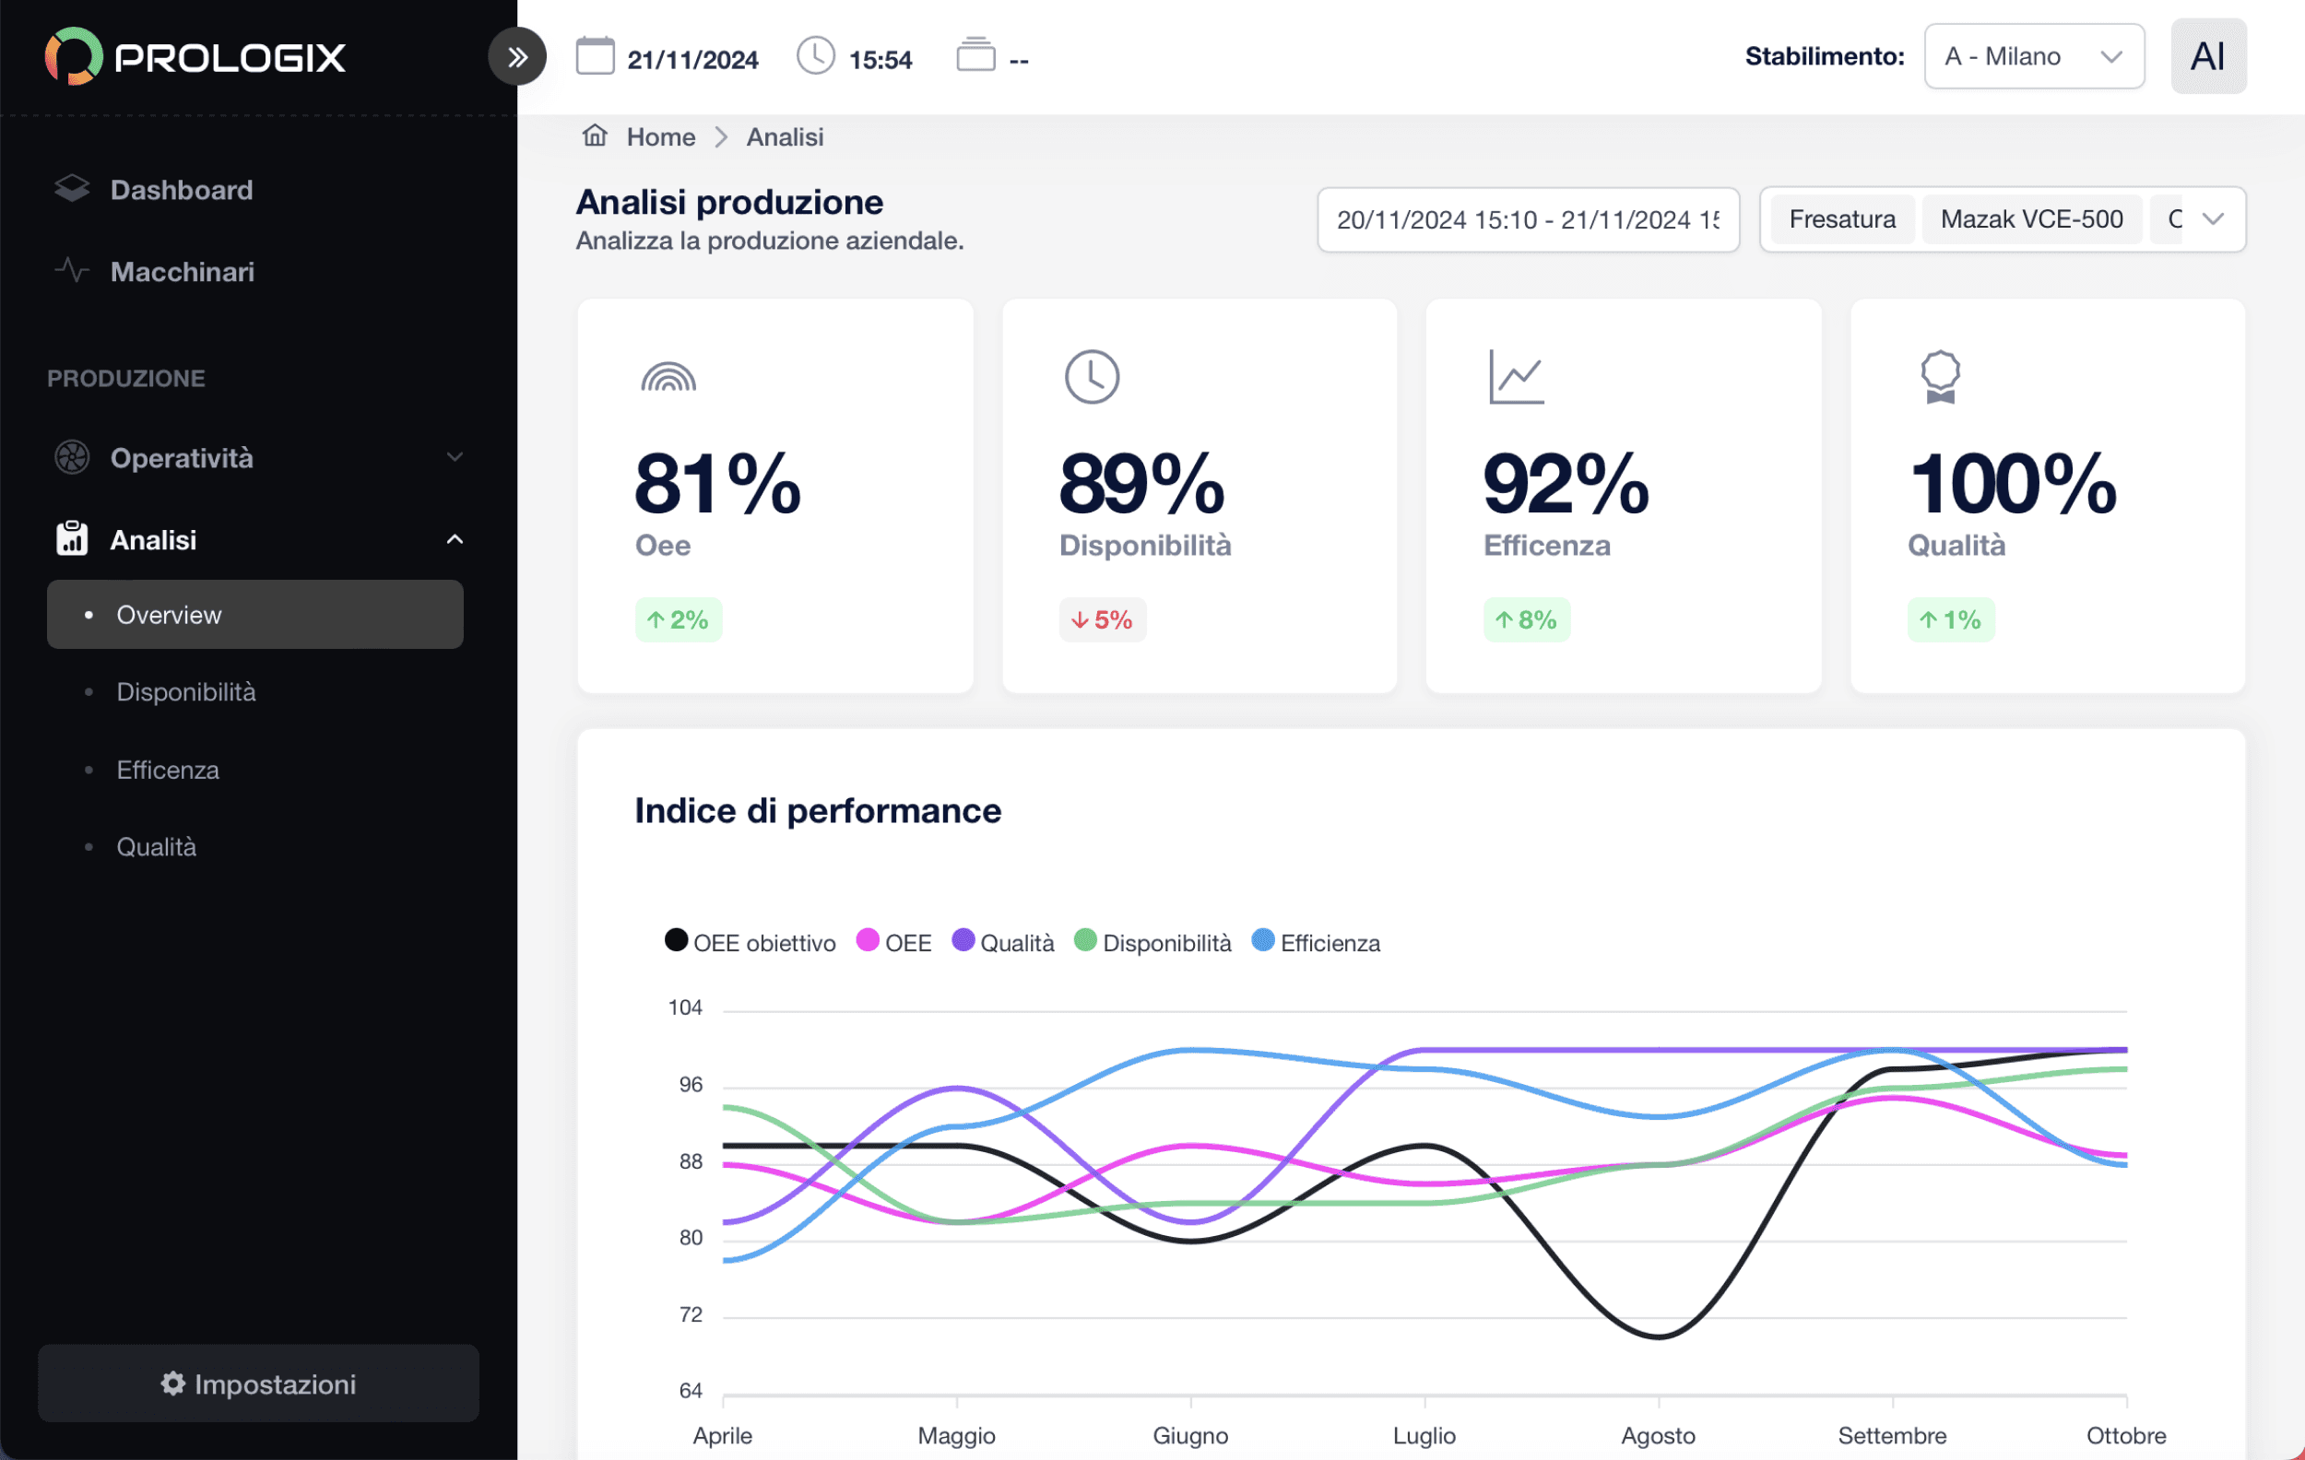Select the Fresatura filter tag
This screenshot has width=2305, height=1460.
pos(1842,219)
